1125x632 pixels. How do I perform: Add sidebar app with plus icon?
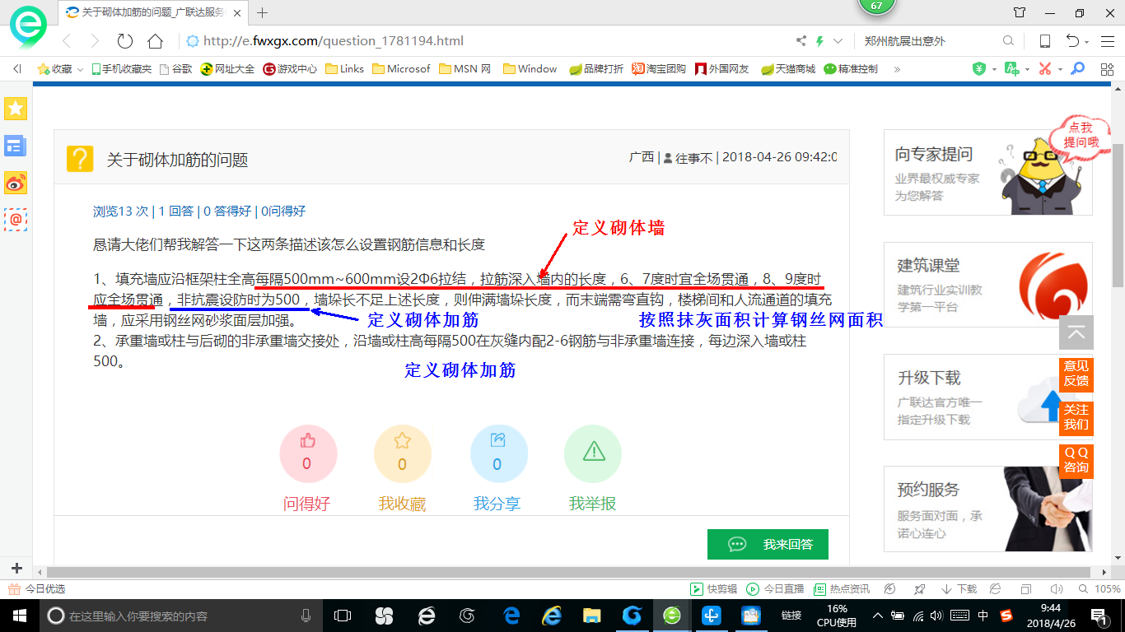point(16,569)
